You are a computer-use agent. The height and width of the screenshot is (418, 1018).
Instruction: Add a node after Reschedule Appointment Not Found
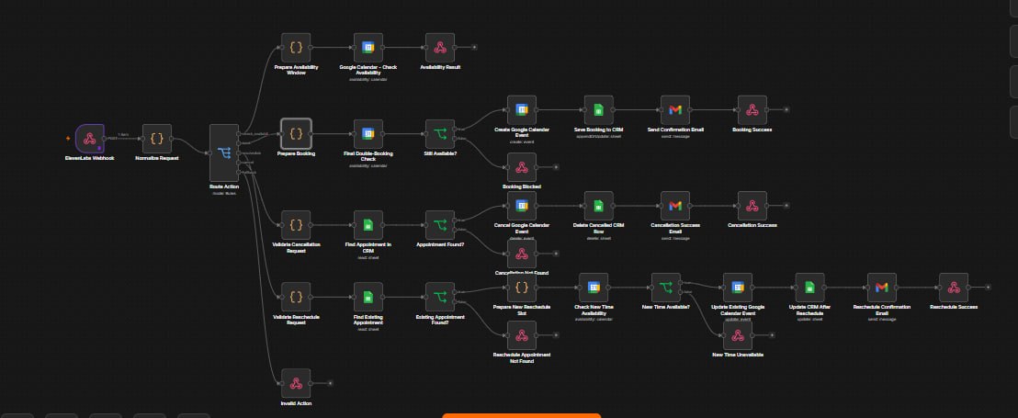pos(556,335)
